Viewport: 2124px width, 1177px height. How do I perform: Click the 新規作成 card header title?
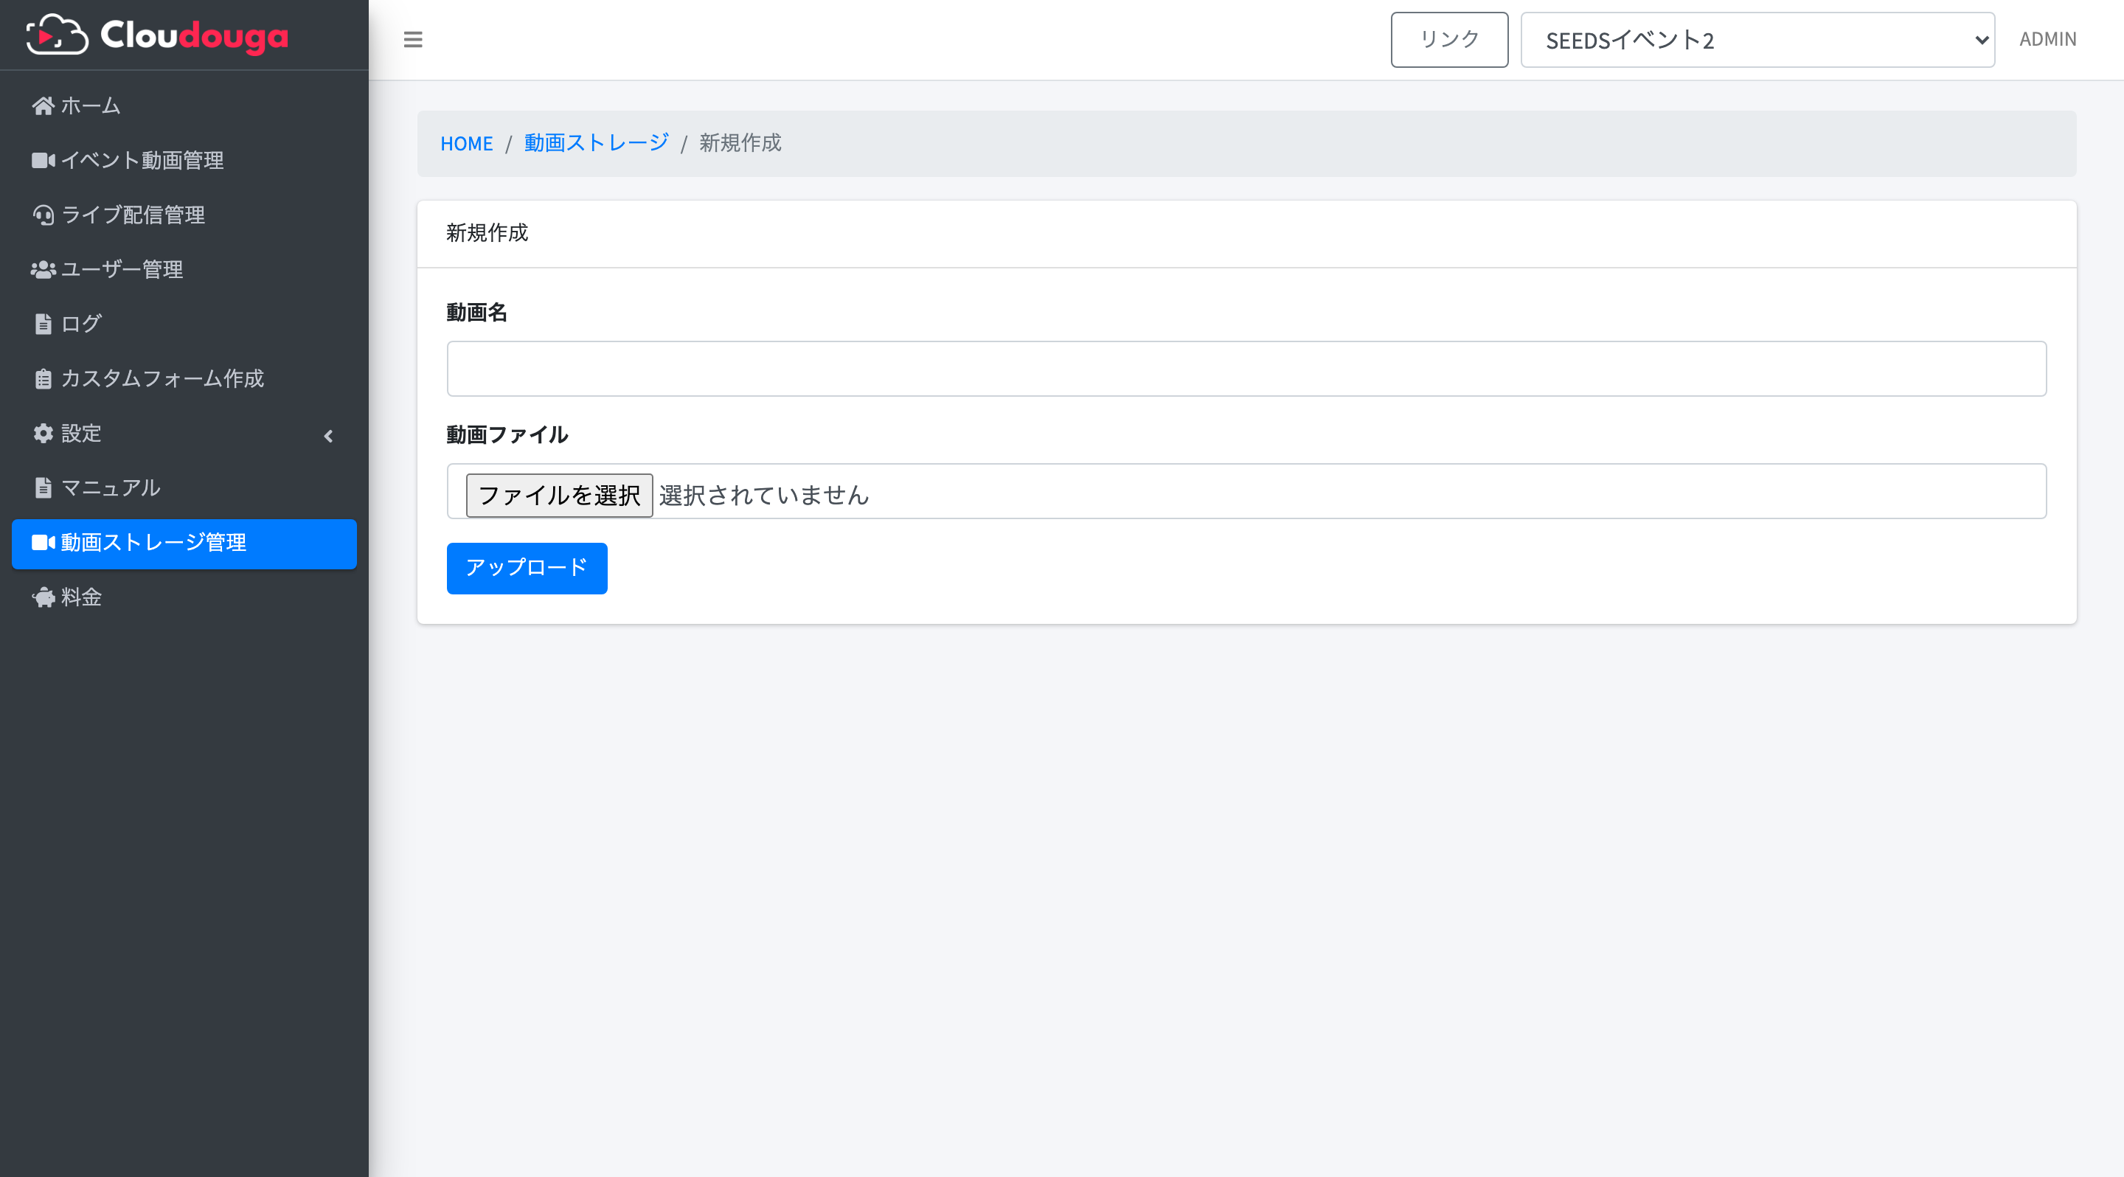coord(487,233)
